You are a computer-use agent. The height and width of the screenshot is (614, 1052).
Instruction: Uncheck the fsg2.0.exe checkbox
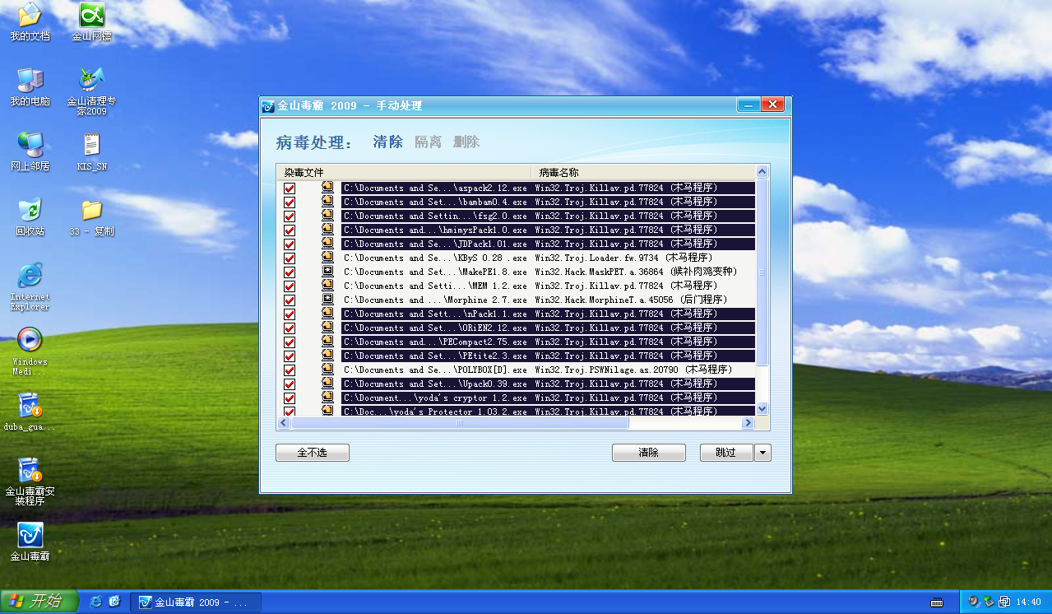[x=290, y=216]
